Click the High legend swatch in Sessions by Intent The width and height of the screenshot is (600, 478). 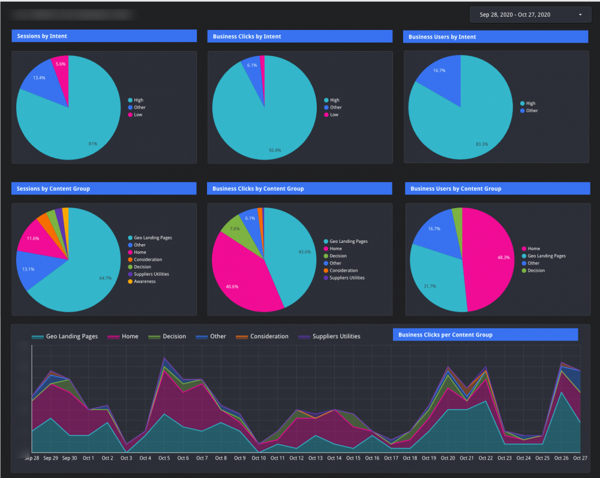(130, 100)
